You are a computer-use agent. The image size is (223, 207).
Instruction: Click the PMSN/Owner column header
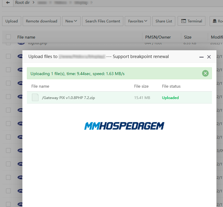[158, 37]
